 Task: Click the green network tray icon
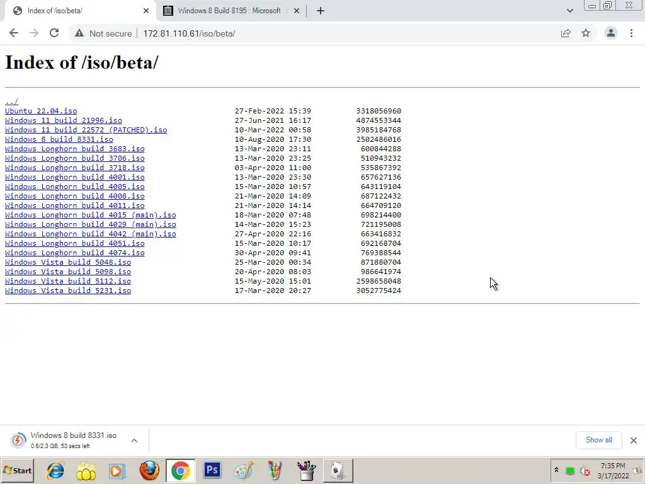569,471
